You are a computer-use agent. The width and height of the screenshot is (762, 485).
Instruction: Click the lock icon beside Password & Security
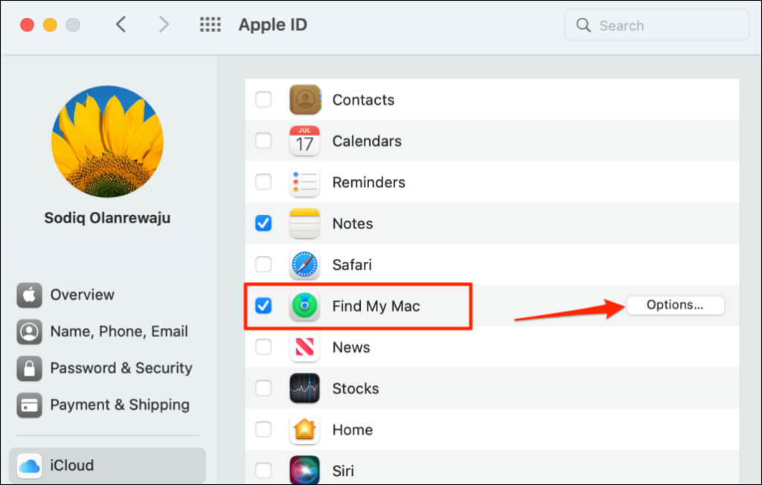(x=29, y=368)
